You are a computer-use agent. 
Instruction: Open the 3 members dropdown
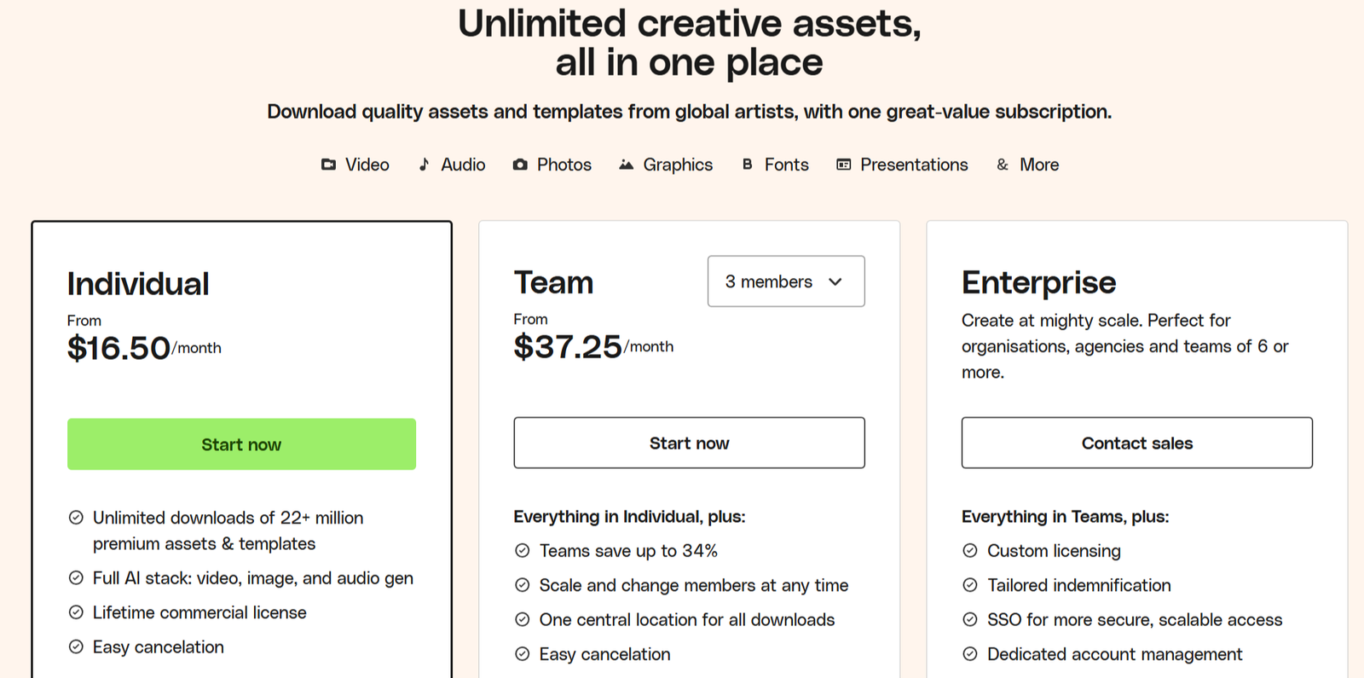785,281
